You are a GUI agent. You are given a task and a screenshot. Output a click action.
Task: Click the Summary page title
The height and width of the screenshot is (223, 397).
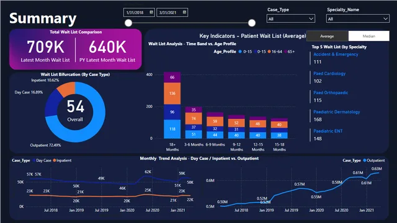[43, 19]
